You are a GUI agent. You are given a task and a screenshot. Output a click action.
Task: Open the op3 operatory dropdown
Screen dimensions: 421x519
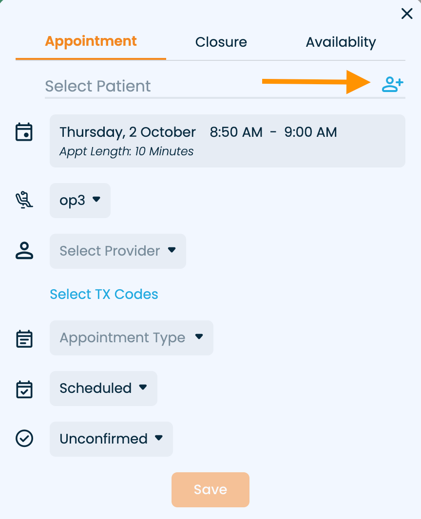pyautogui.click(x=80, y=201)
